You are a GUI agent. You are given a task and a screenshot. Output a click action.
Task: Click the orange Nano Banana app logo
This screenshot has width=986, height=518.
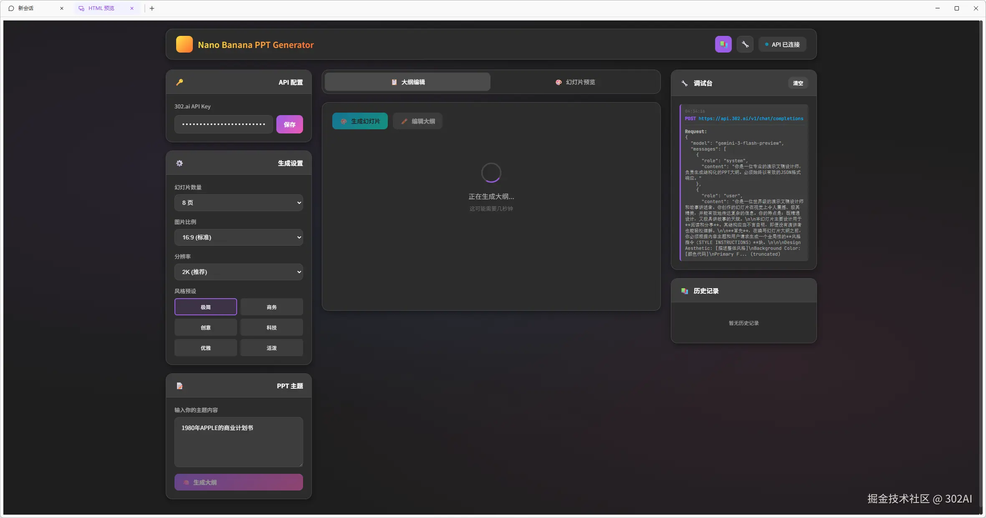184,44
